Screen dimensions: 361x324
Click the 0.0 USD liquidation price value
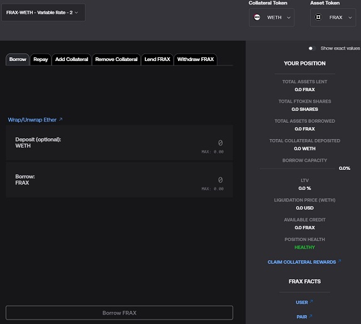pos(304,208)
